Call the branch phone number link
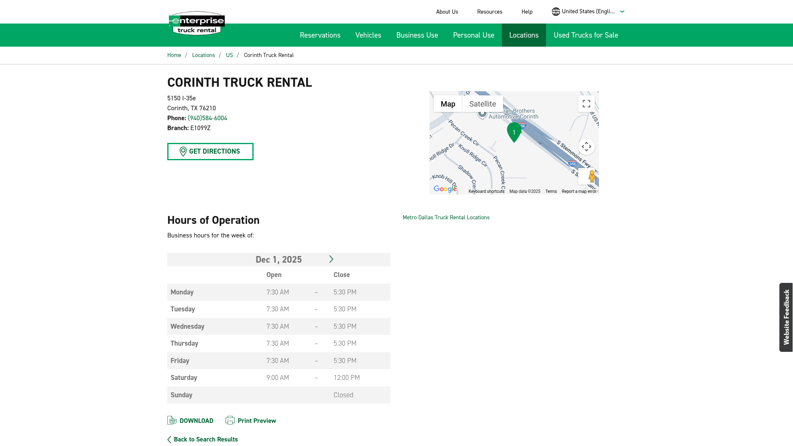The height and width of the screenshot is (446, 793). click(x=207, y=118)
